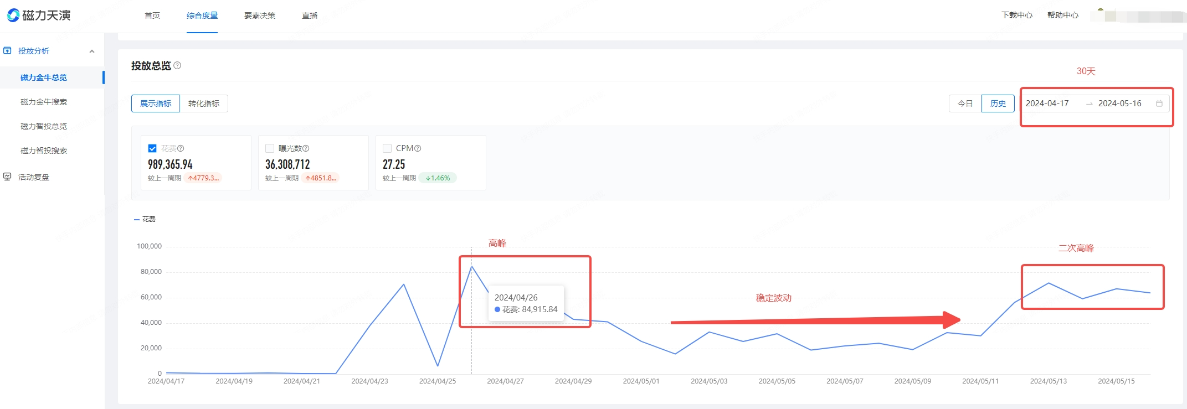Switch to 转化指标 button
Viewport: 1187px width, 409px height.
(x=204, y=103)
